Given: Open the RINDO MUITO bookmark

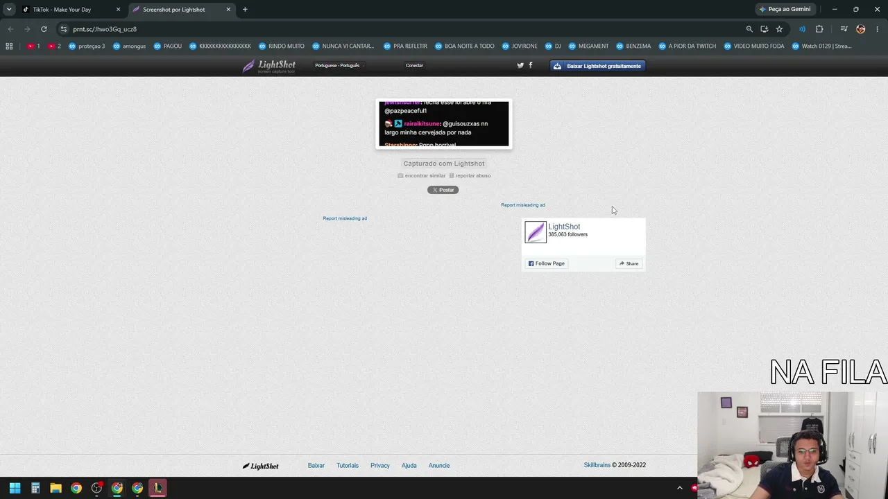Looking at the screenshot, I should point(282,46).
